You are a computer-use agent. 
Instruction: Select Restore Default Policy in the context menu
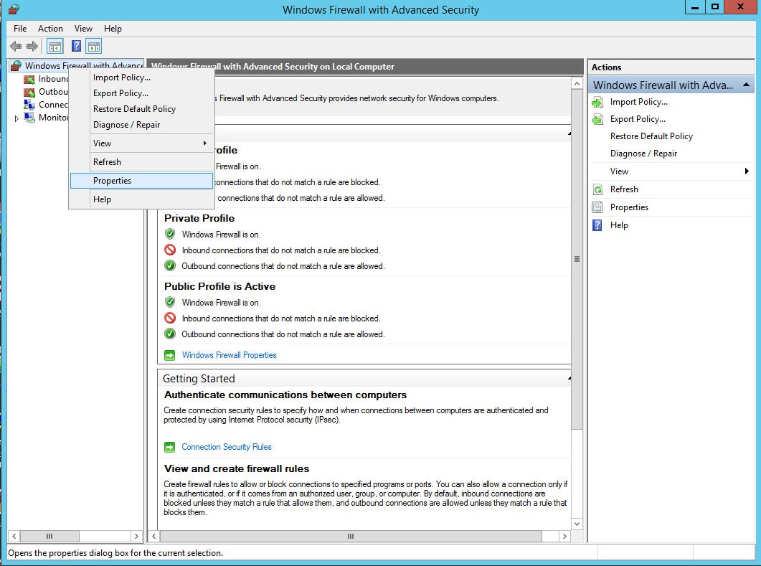pyautogui.click(x=142, y=109)
